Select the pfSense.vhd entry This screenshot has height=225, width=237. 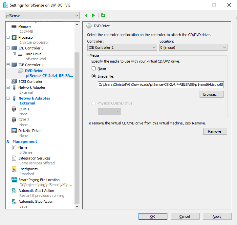35,59
